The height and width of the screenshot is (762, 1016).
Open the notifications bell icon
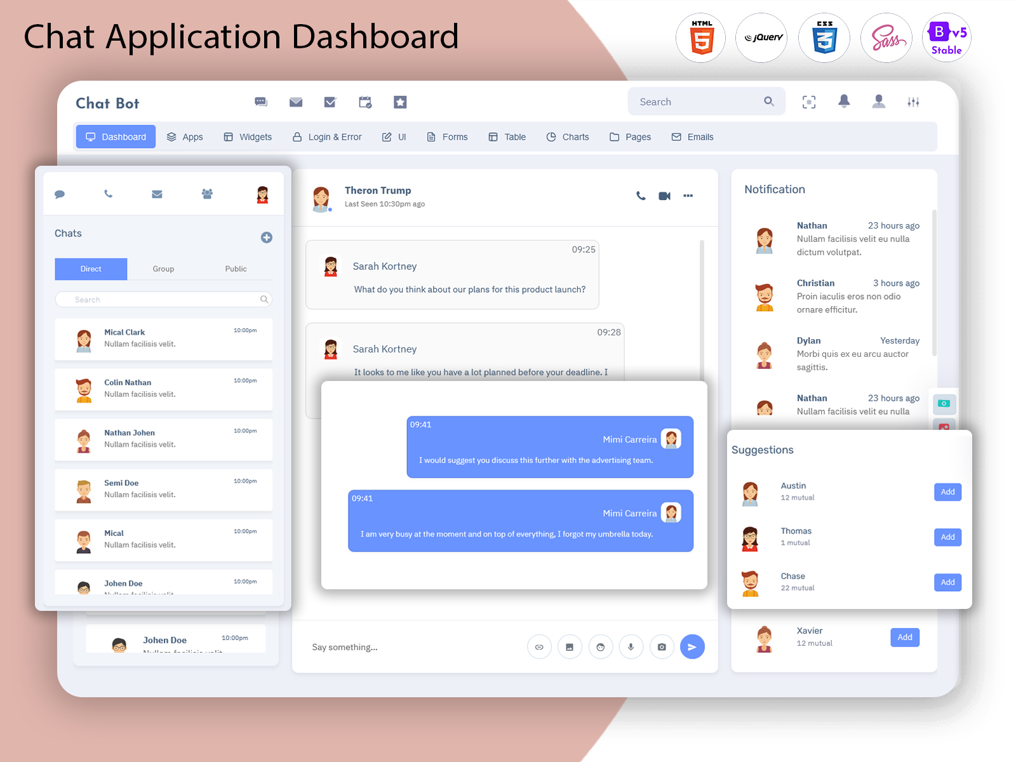(x=844, y=102)
